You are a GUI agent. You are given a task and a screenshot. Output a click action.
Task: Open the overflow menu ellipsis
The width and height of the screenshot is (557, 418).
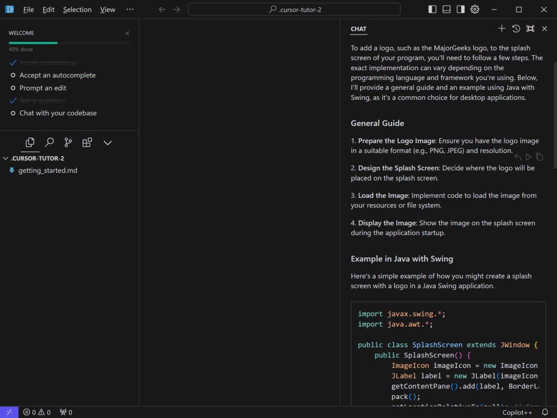(130, 9)
